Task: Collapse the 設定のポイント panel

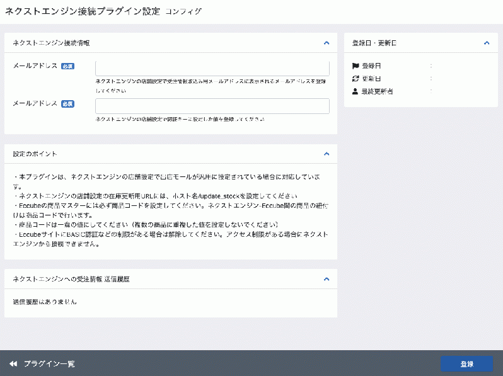Action: pos(327,154)
